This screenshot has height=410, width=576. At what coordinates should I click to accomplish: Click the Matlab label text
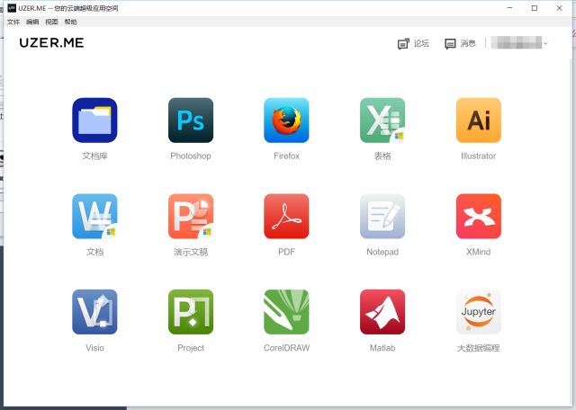382,348
